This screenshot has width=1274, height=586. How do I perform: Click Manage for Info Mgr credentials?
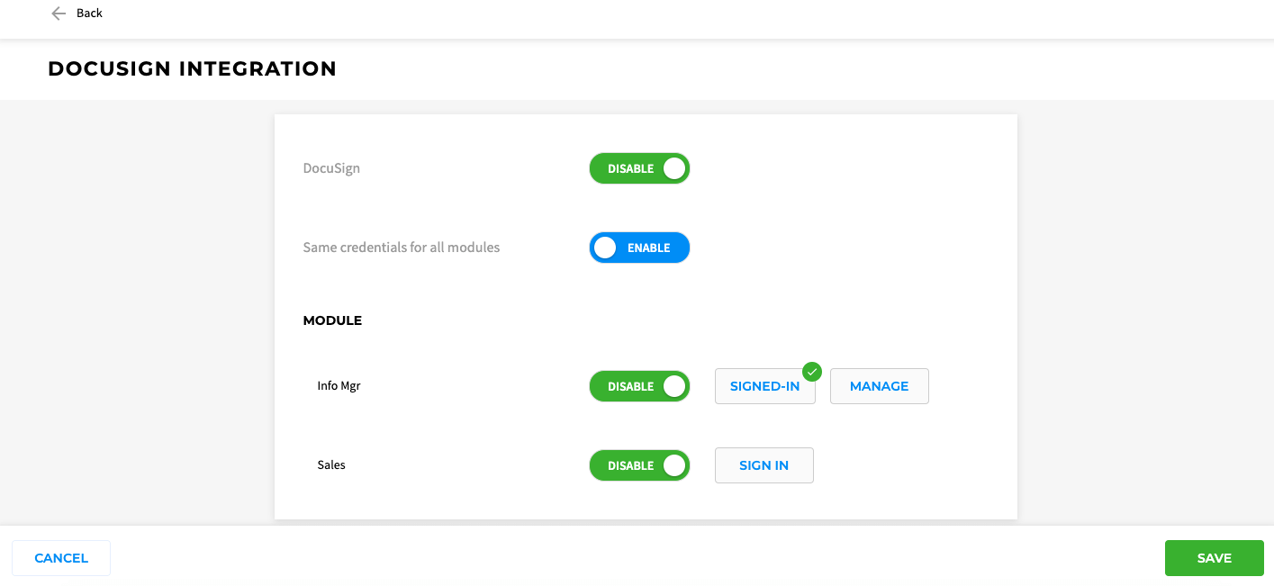[880, 386]
